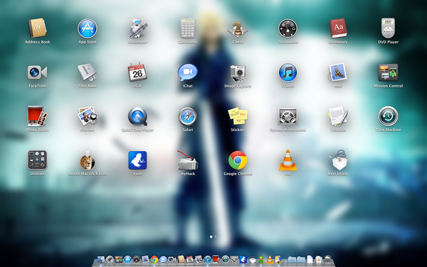
Task: Open Mail from the Launchpad grid
Action: 338,72
